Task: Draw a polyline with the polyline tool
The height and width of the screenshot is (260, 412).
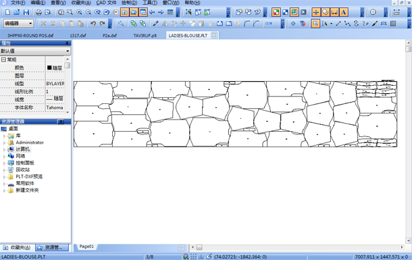Action: tap(347, 24)
